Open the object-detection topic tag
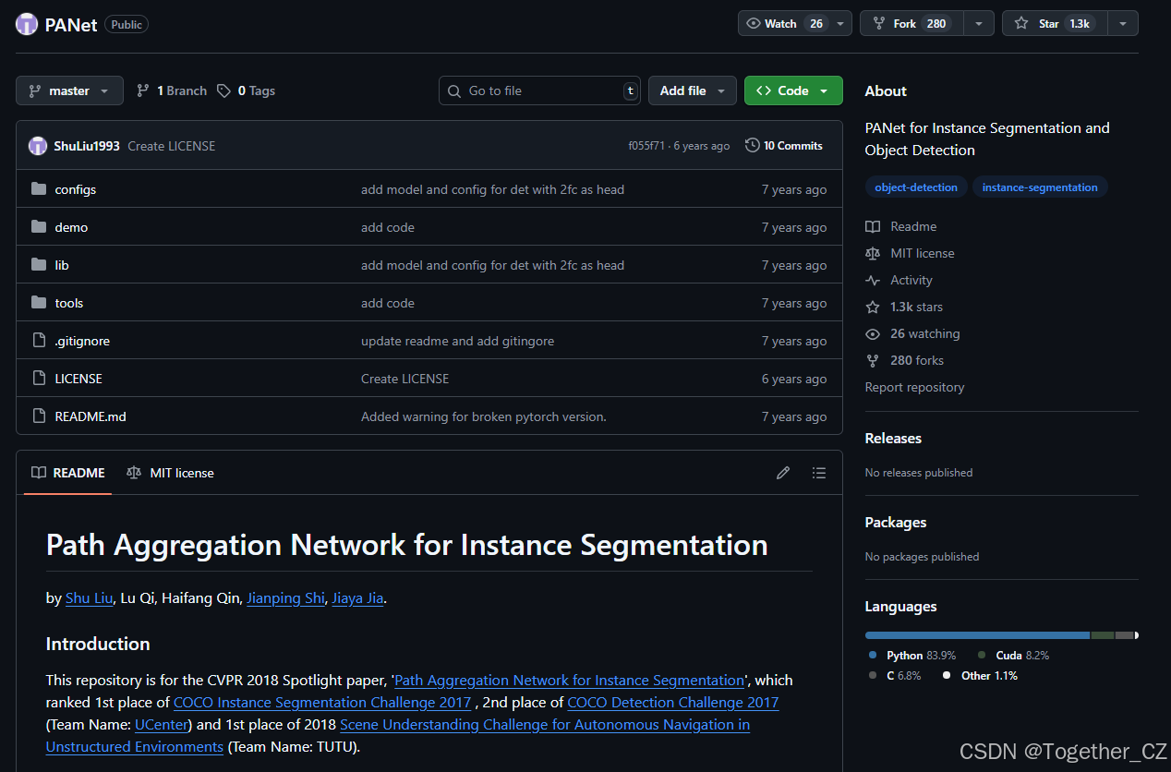The width and height of the screenshot is (1171, 772). (x=916, y=187)
